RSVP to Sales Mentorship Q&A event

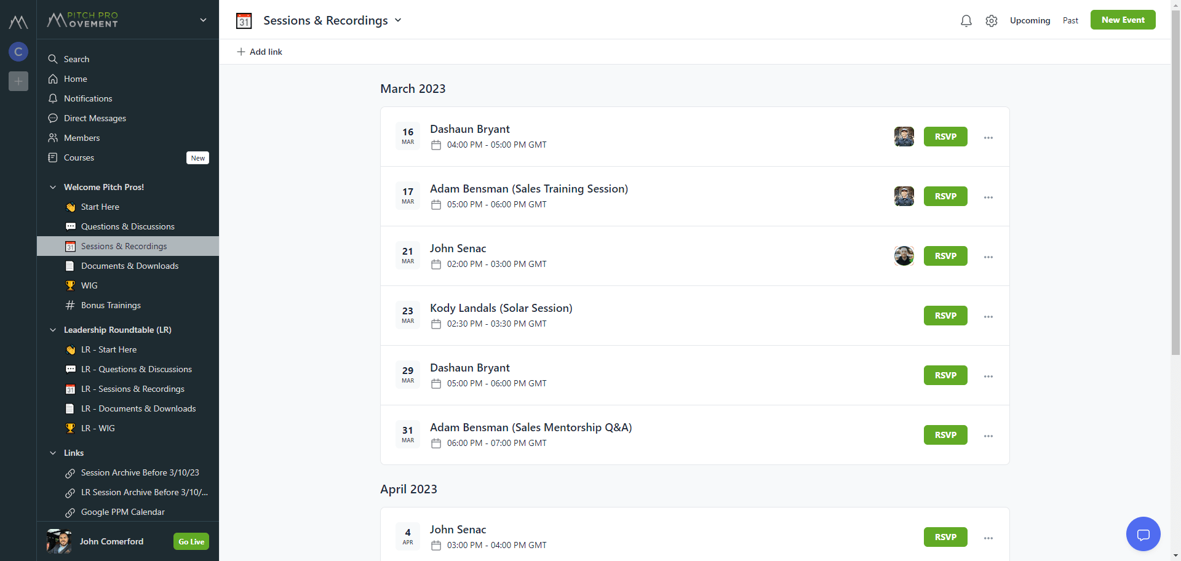click(945, 435)
